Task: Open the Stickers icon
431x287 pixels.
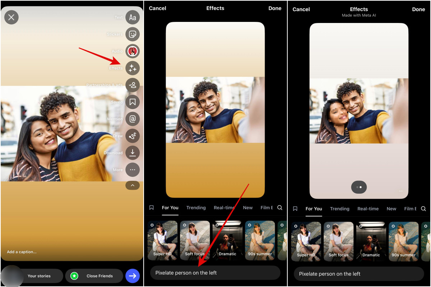Action: click(x=133, y=34)
